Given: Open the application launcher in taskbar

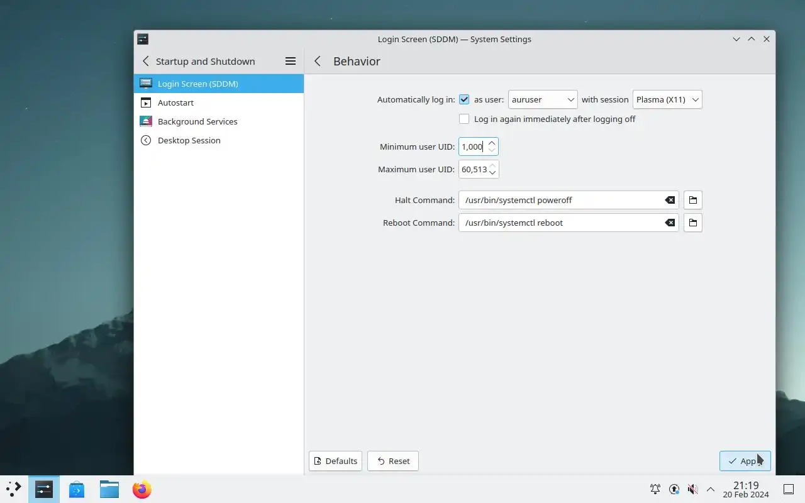Looking at the screenshot, I should click(x=14, y=489).
